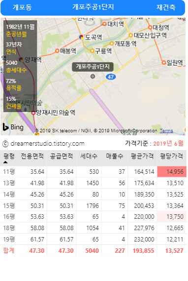Select the 19평 row label
188x281 pixels.
coord(9,239)
